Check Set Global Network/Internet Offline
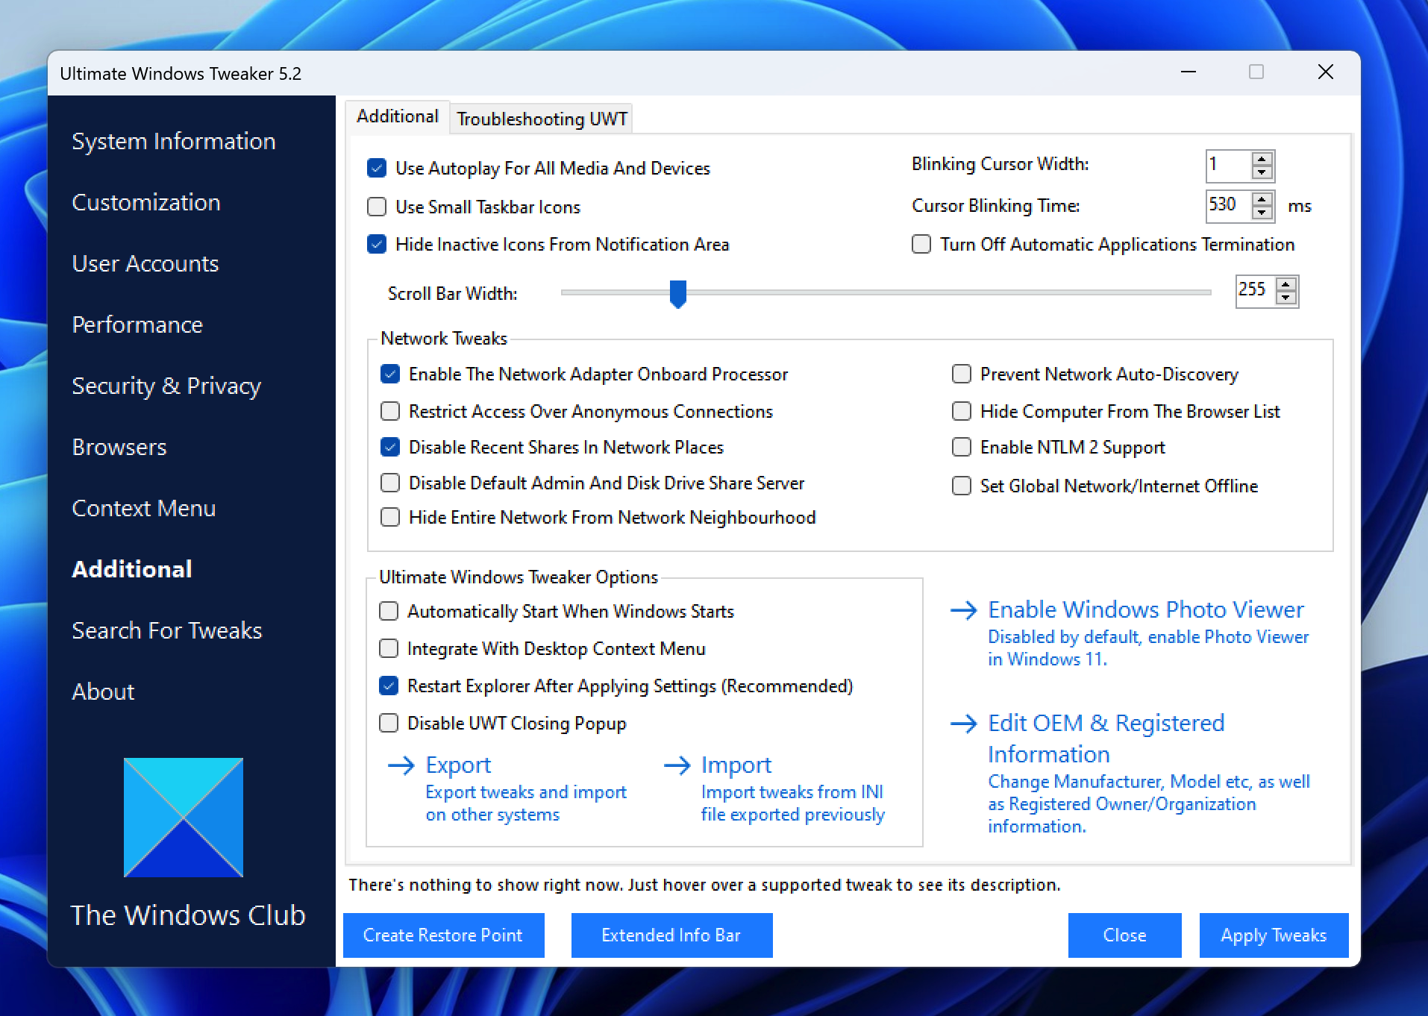This screenshot has height=1016, width=1428. point(962,486)
